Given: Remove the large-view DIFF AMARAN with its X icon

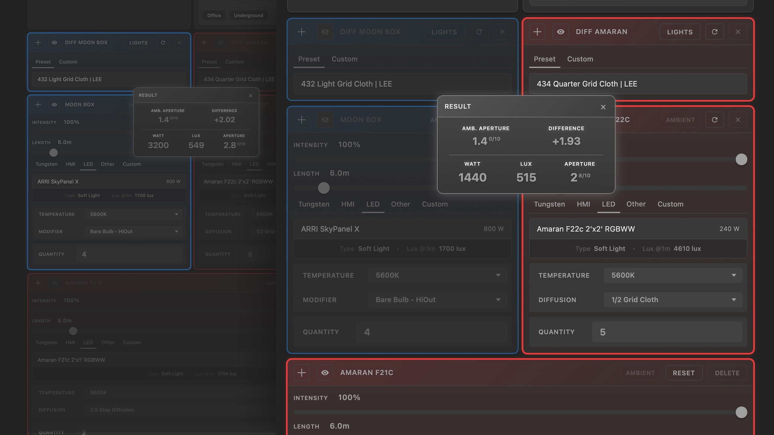Looking at the screenshot, I should [x=738, y=32].
